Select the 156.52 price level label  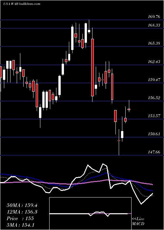[154, 98]
